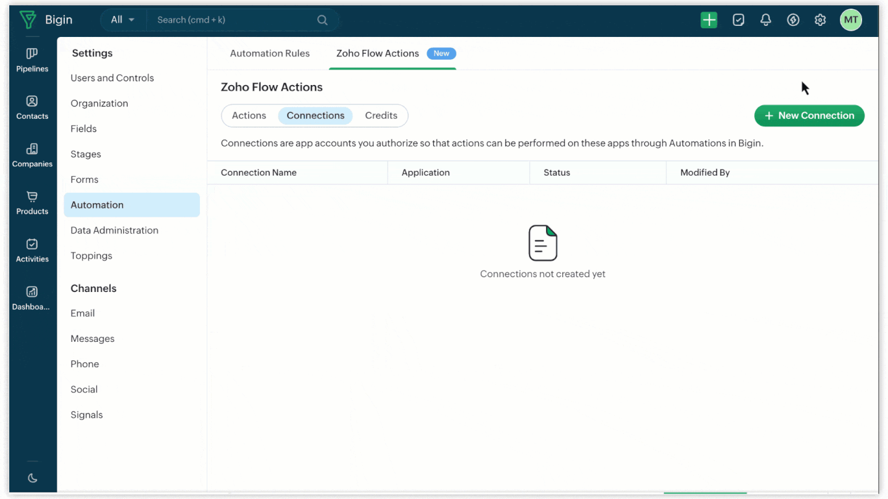Image resolution: width=888 pixels, height=499 pixels.
Task: Click the New Connection button
Action: pos(809,115)
